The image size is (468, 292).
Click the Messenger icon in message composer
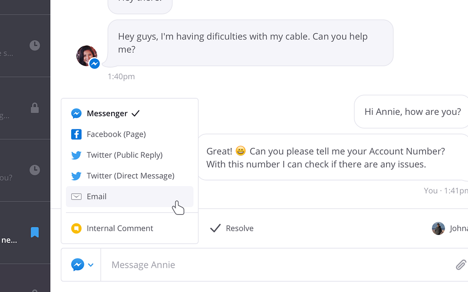[x=77, y=265]
